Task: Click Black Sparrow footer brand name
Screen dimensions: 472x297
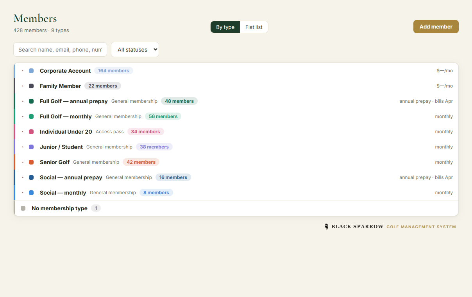Action: [x=358, y=227]
